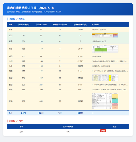The width and height of the screenshot is (136, 142).
Task: Click the 已录零售通(台) column header
Action: click(23, 24)
